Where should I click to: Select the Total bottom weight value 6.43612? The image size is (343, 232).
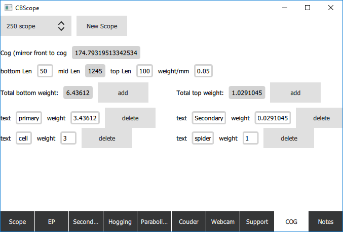[78, 92]
